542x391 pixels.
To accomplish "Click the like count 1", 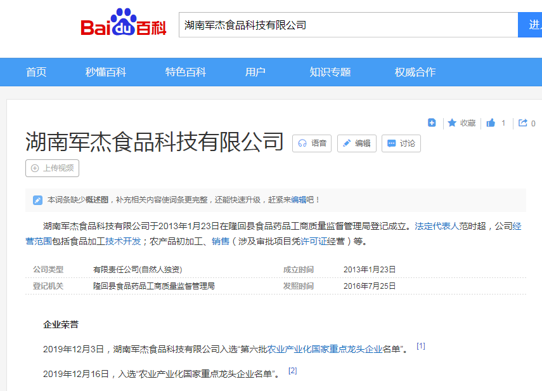I will [x=503, y=123].
